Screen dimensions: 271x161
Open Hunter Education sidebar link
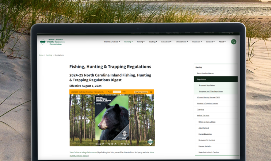pos(205,134)
